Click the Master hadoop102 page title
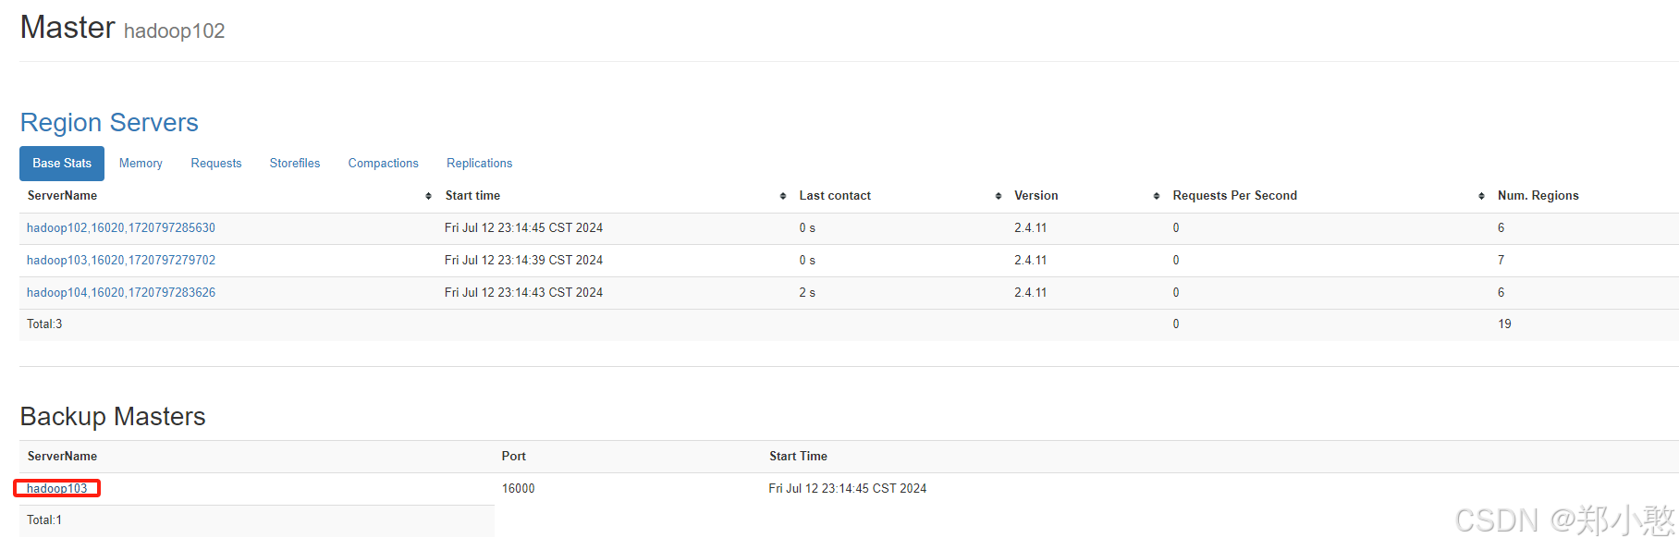1679x550 pixels. [x=122, y=29]
